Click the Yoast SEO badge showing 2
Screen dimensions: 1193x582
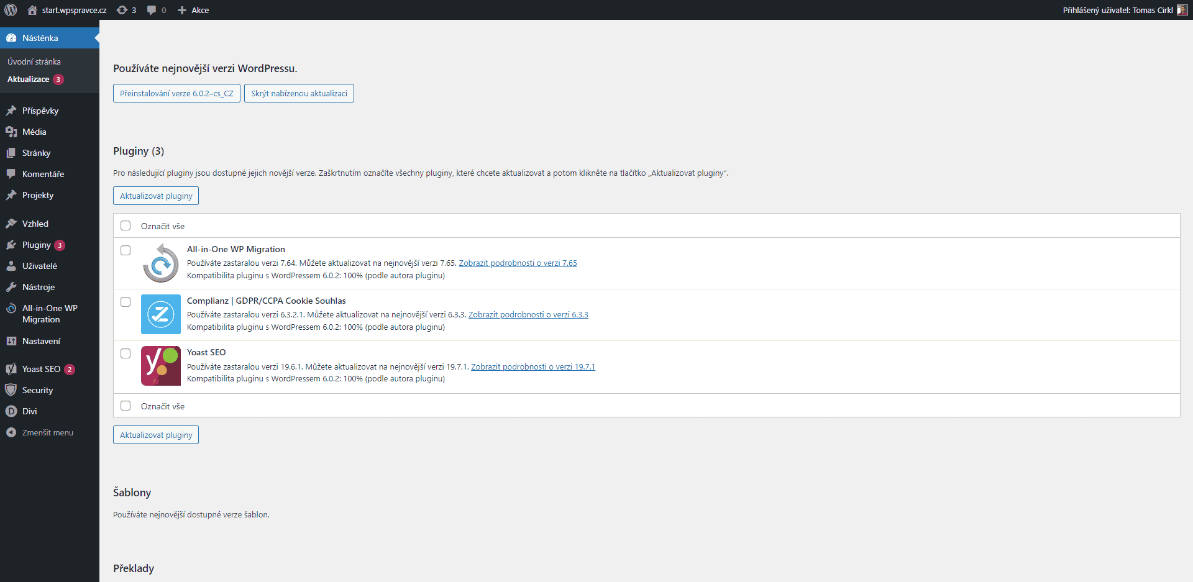tap(70, 370)
